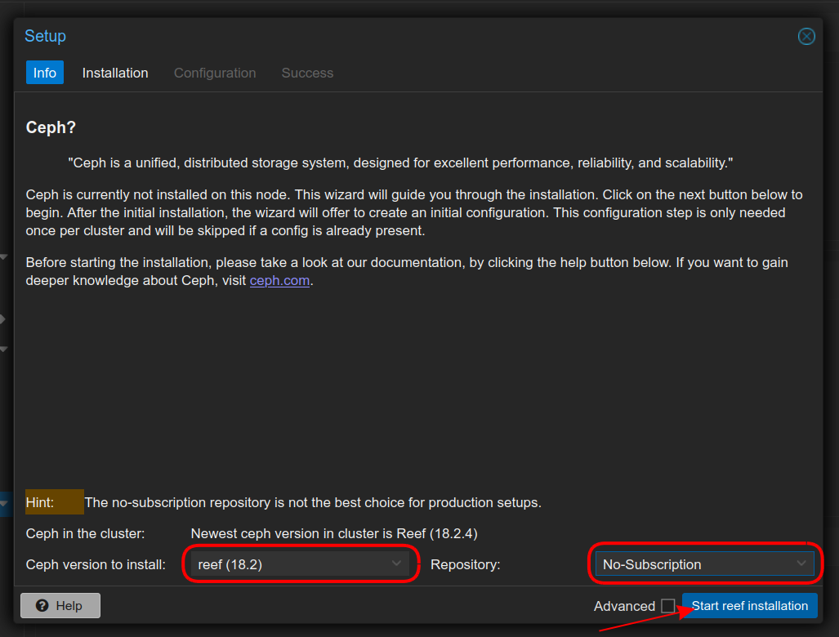Screen dimensions: 839x637
Task: Open the Help documentation
Action: click(60, 605)
